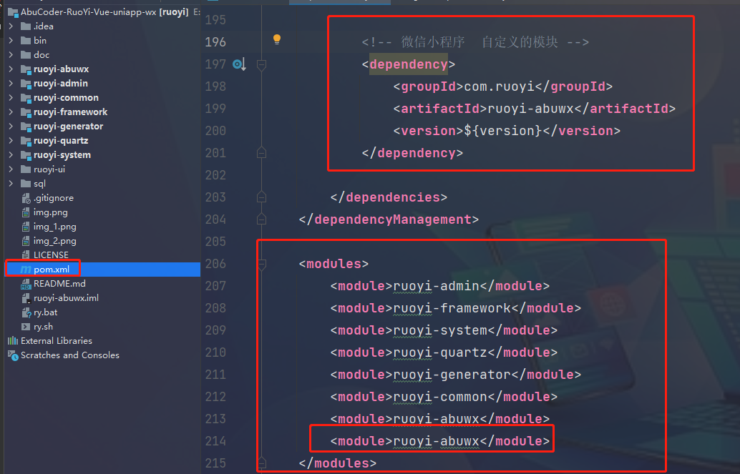Select README.md in the project tree
740x474 pixels.
click(x=59, y=283)
